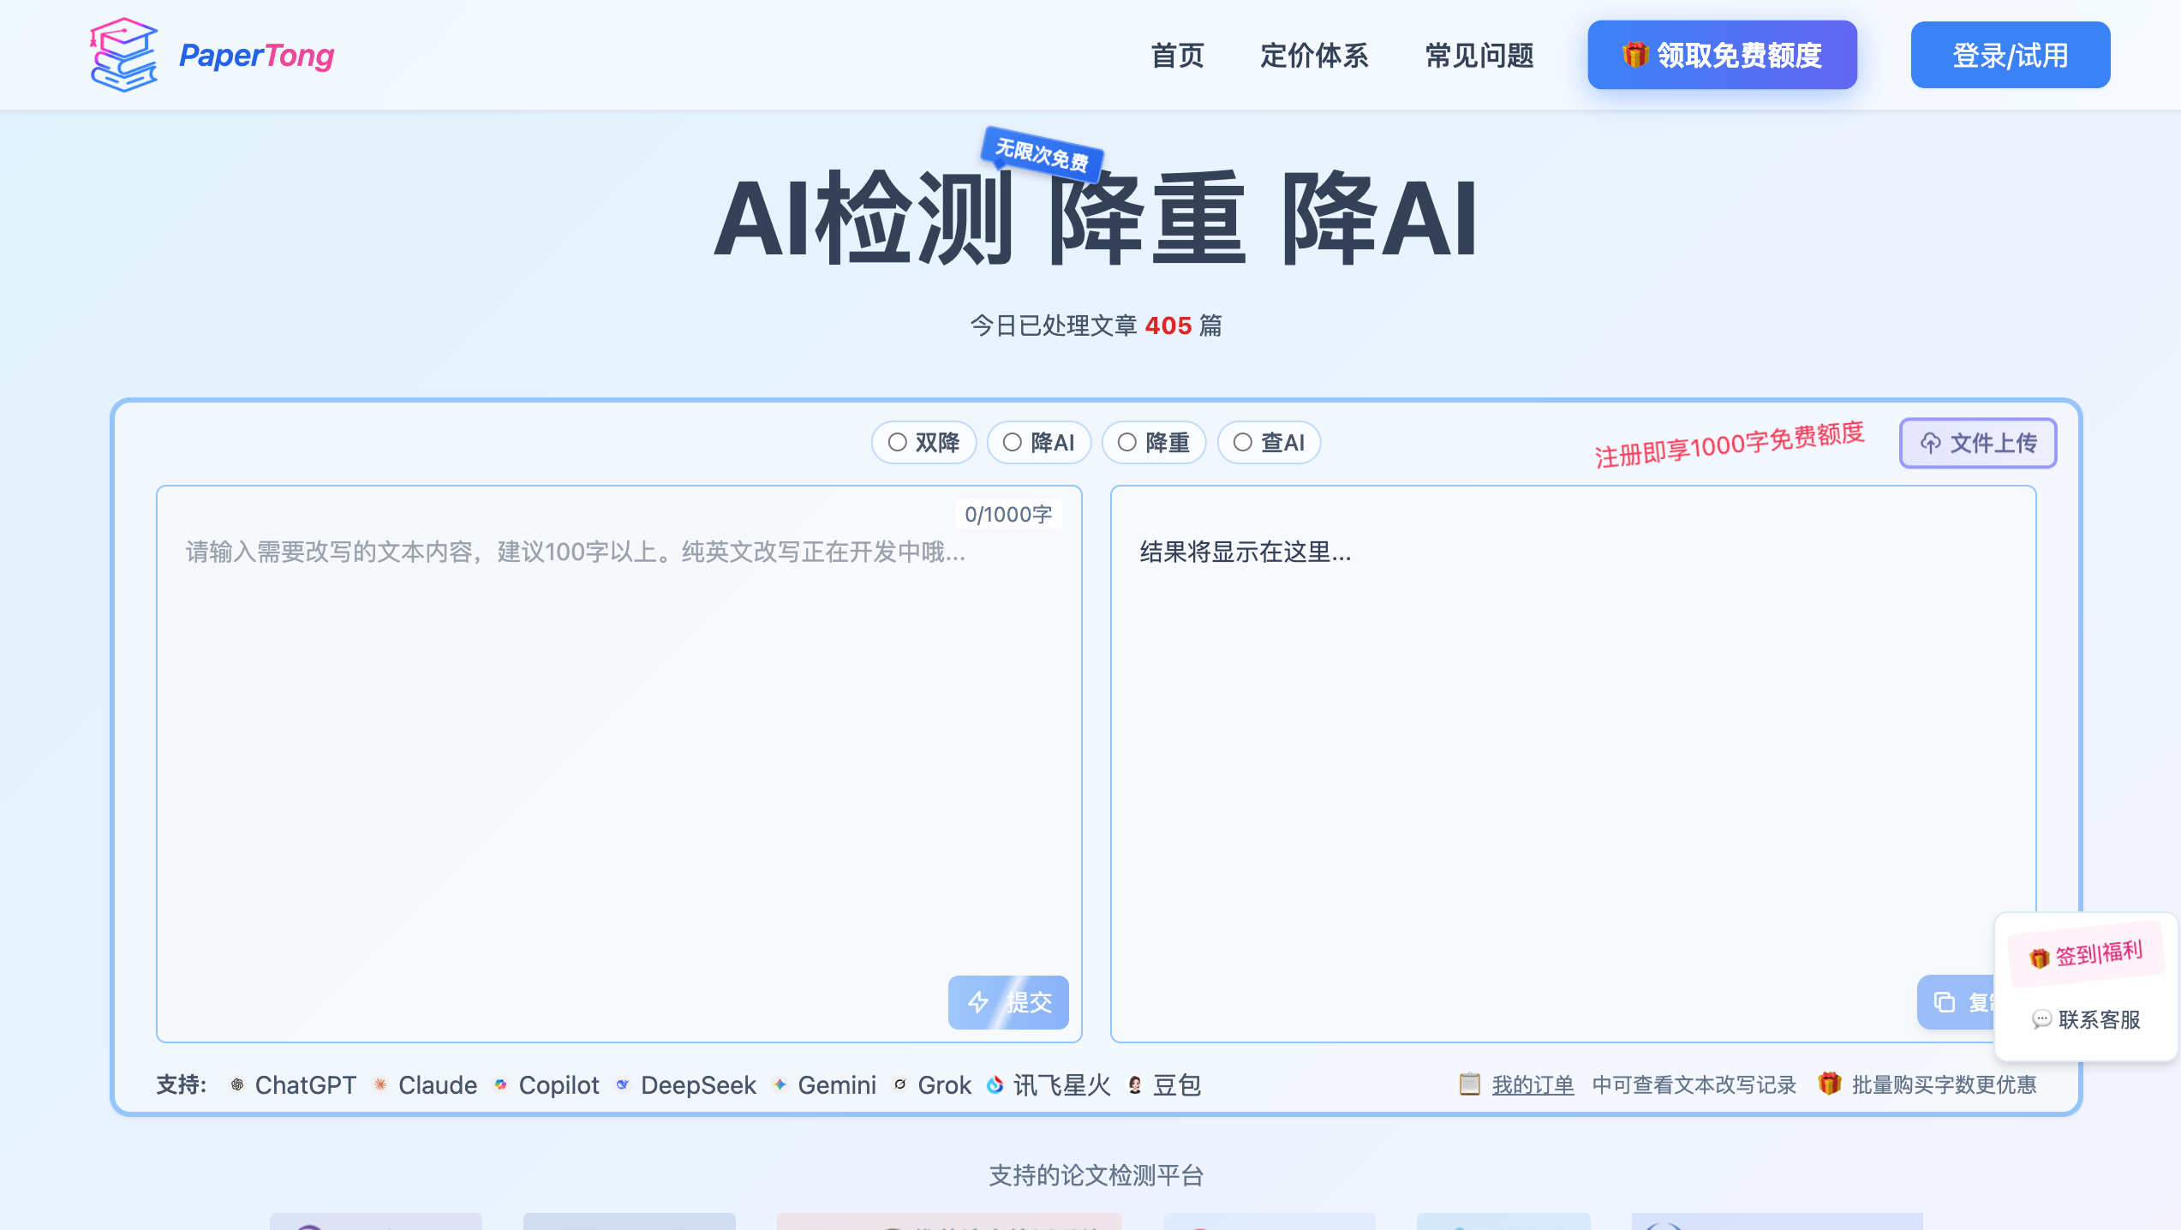Click the gift icon on 领取免费额度
The image size is (2181, 1230).
(x=1634, y=55)
